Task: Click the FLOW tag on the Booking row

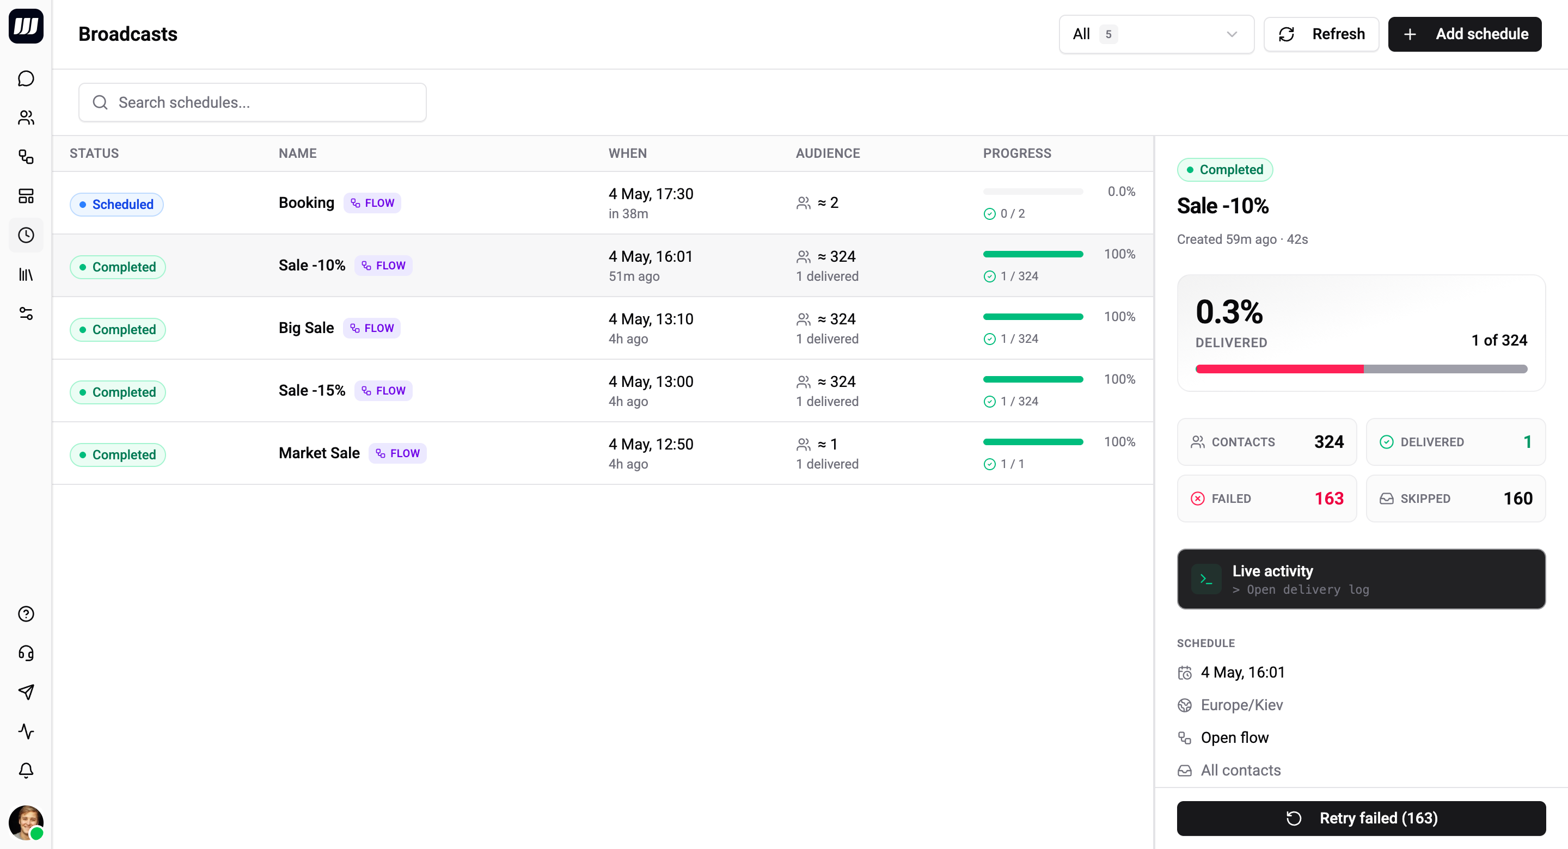Action: click(x=372, y=202)
